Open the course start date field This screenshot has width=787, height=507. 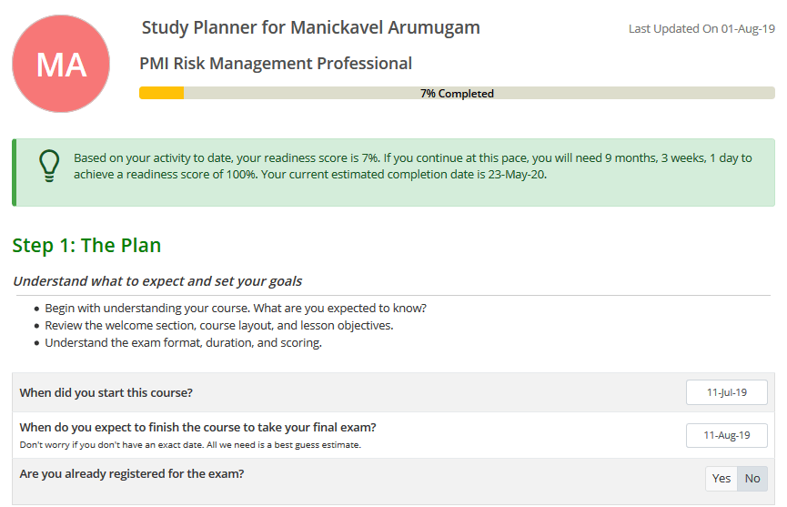click(726, 392)
